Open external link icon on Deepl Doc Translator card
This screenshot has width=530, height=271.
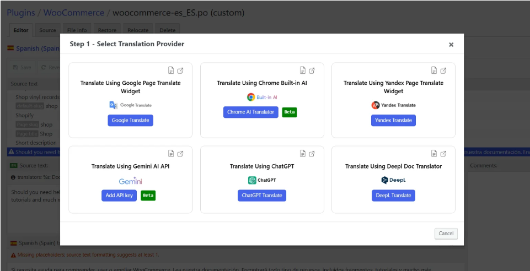pyautogui.click(x=443, y=154)
